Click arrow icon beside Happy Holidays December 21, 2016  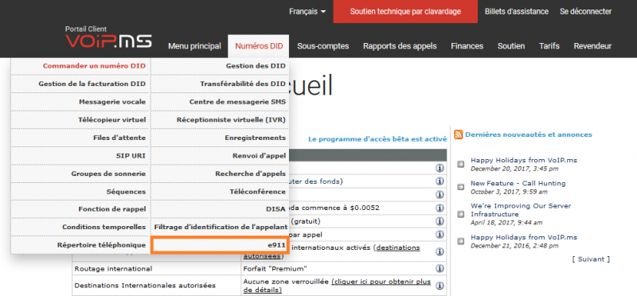point(461,241)
